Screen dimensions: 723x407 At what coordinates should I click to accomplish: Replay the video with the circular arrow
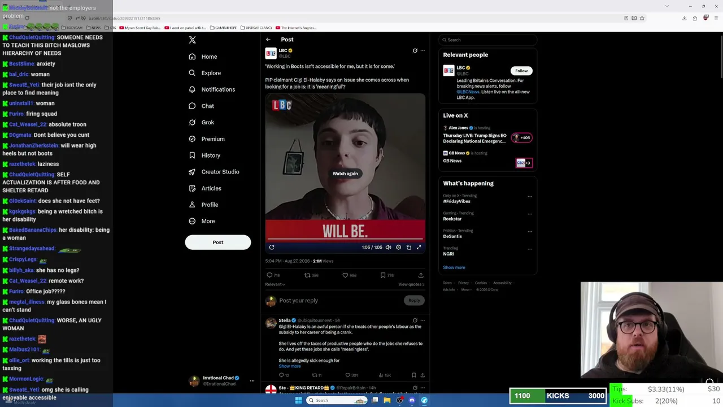point(272,247)
